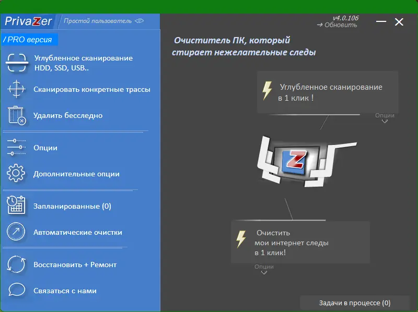Click the user mode arrows toggle
Image resolution: width=418 pixels, height=312 pixels.
click(x=139, y=20)
